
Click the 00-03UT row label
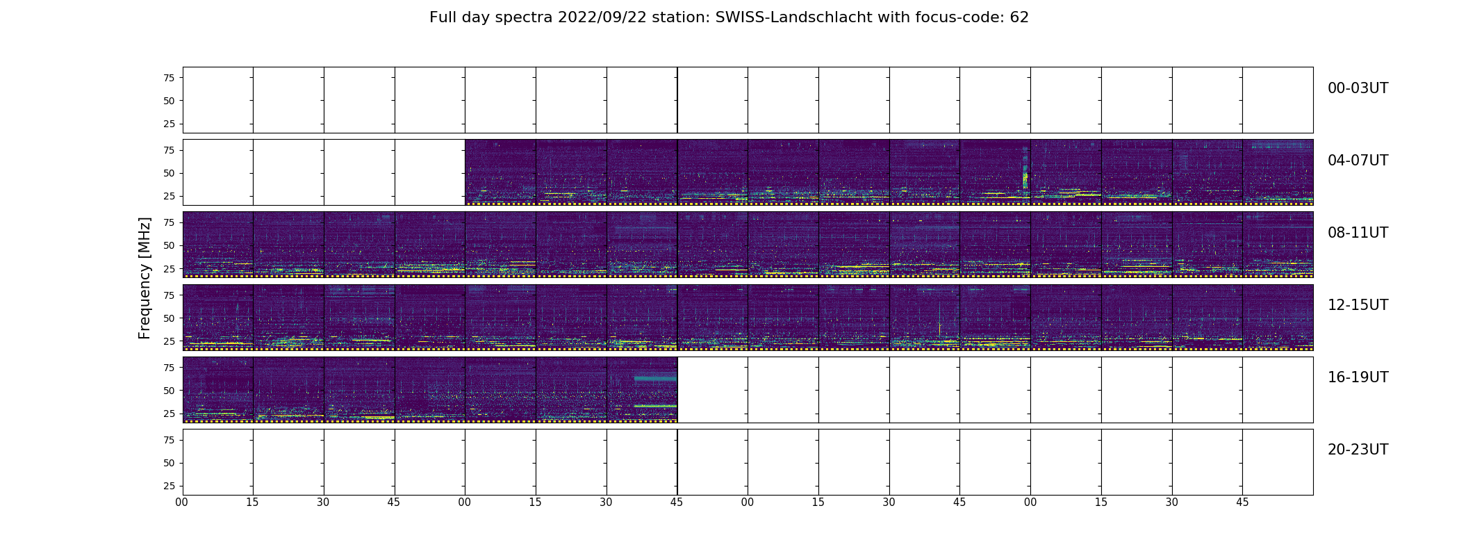point(1358,88)
